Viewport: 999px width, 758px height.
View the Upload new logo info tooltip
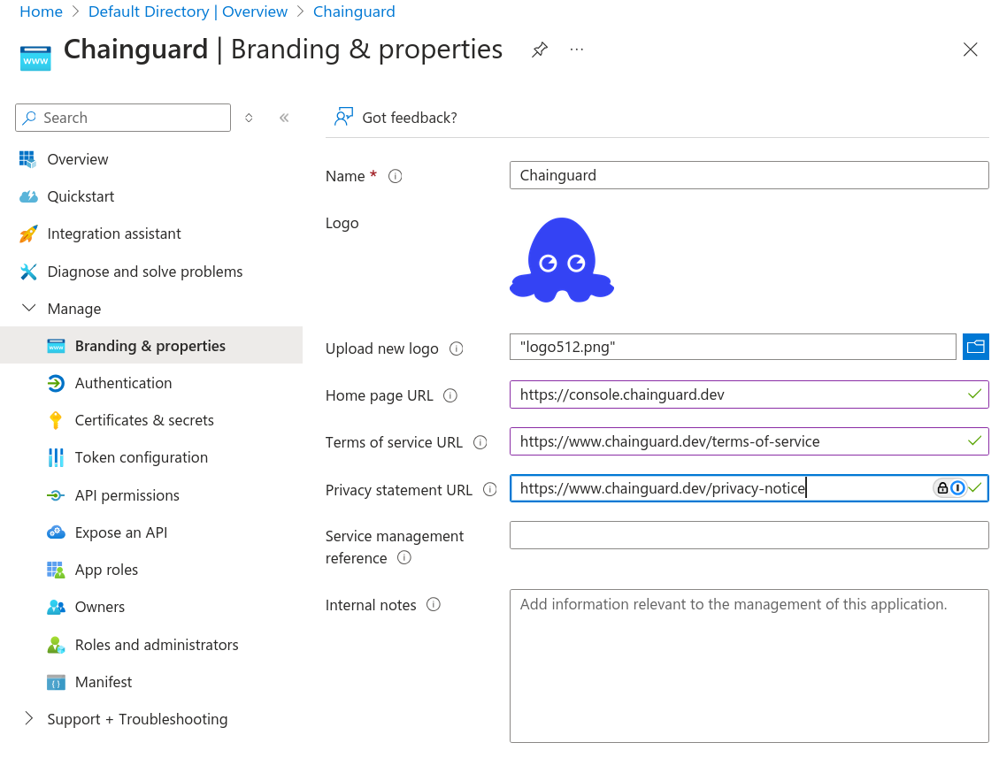pos(456,348)
